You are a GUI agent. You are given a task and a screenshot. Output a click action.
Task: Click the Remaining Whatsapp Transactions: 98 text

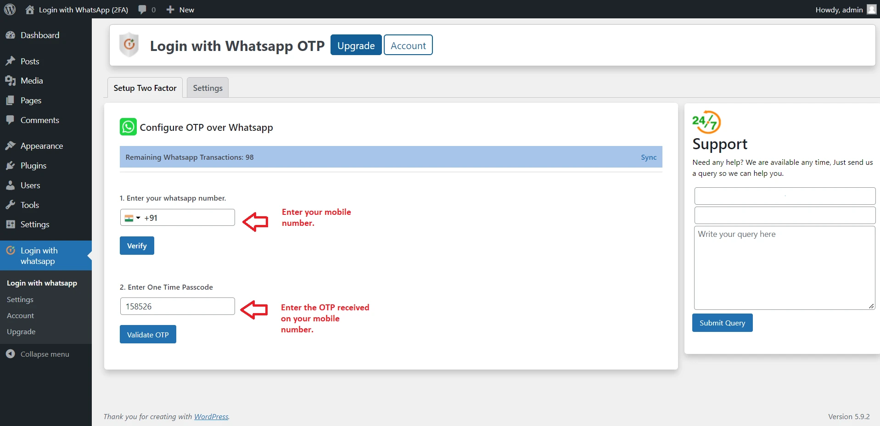[190, 157]
